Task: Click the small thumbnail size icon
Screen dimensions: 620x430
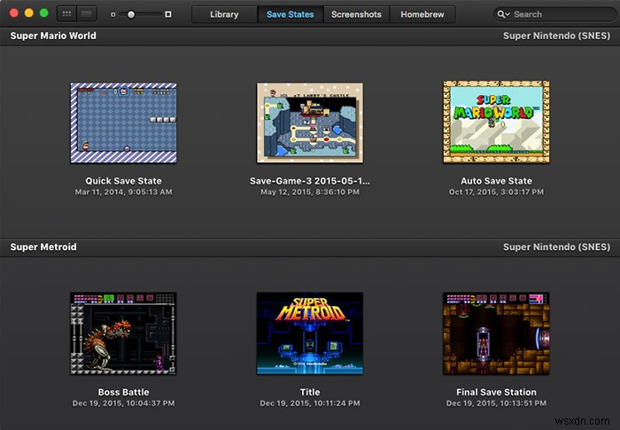Action: pyautogui.click(x=112, y=15)
